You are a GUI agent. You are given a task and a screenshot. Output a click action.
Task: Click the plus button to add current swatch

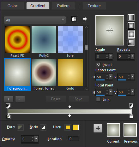click(x=98, y=128)
